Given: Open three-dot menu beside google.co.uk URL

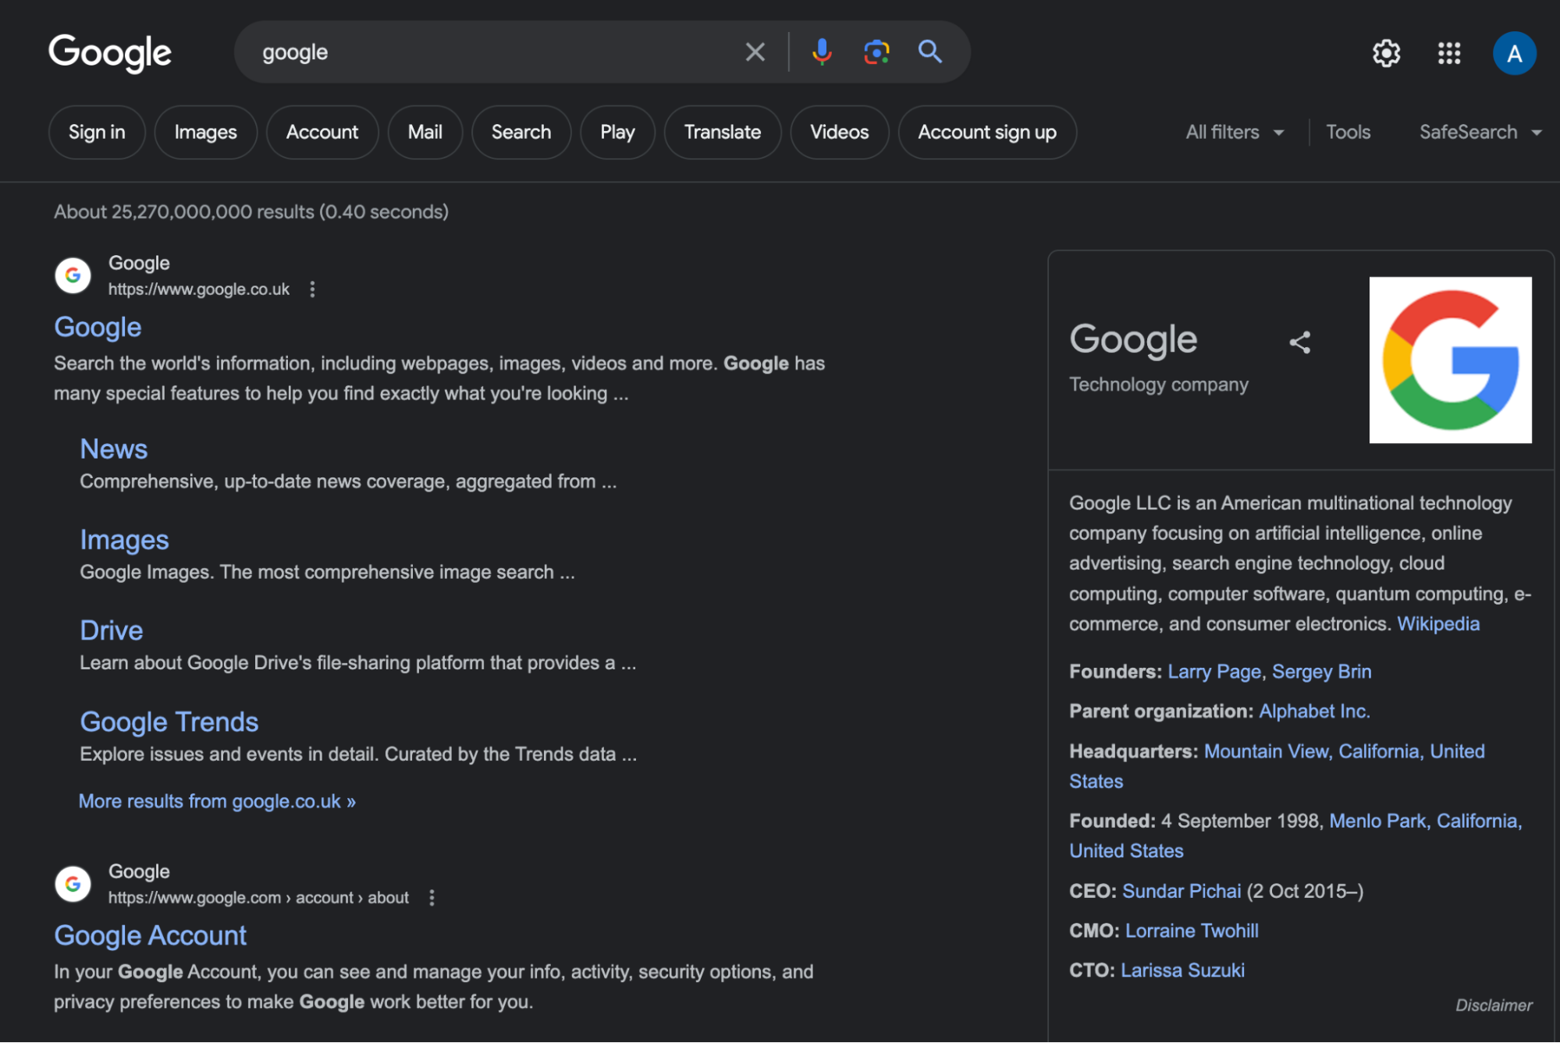Looking at the screenshot, I should (312, 289).
